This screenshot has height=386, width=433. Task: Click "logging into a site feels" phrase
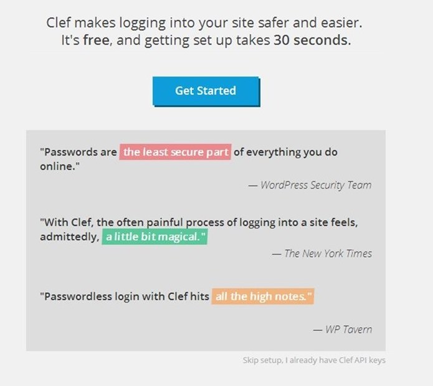point(298,222)
